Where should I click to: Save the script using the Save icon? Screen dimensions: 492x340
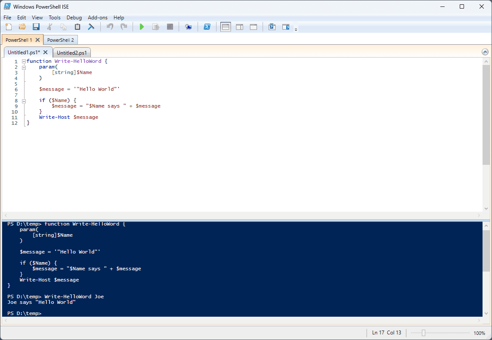click(36, 27)
